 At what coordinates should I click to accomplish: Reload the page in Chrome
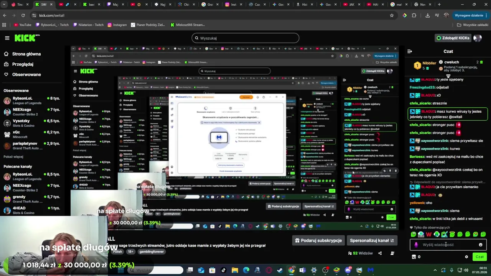pyautogui.click(x=23, y=15)
